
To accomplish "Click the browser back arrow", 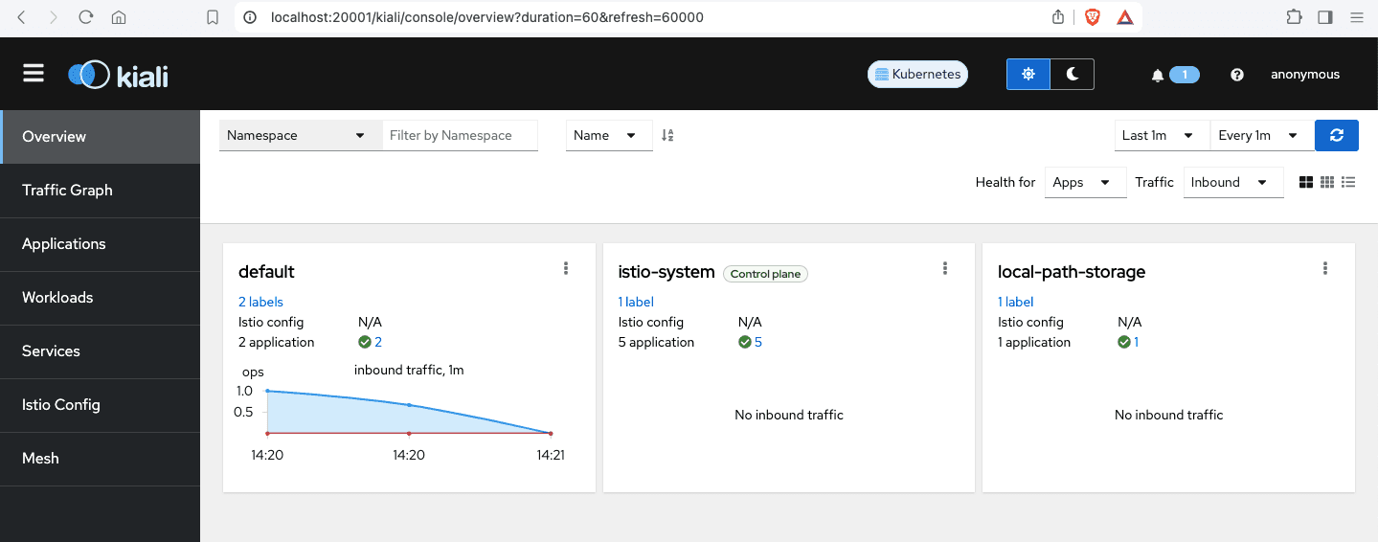I will (22, 17).
